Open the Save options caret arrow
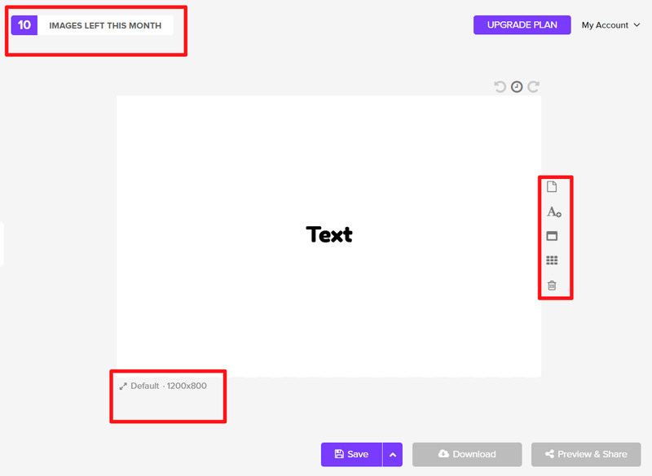The width and height of the screenshot is (652, 476). 393,454
